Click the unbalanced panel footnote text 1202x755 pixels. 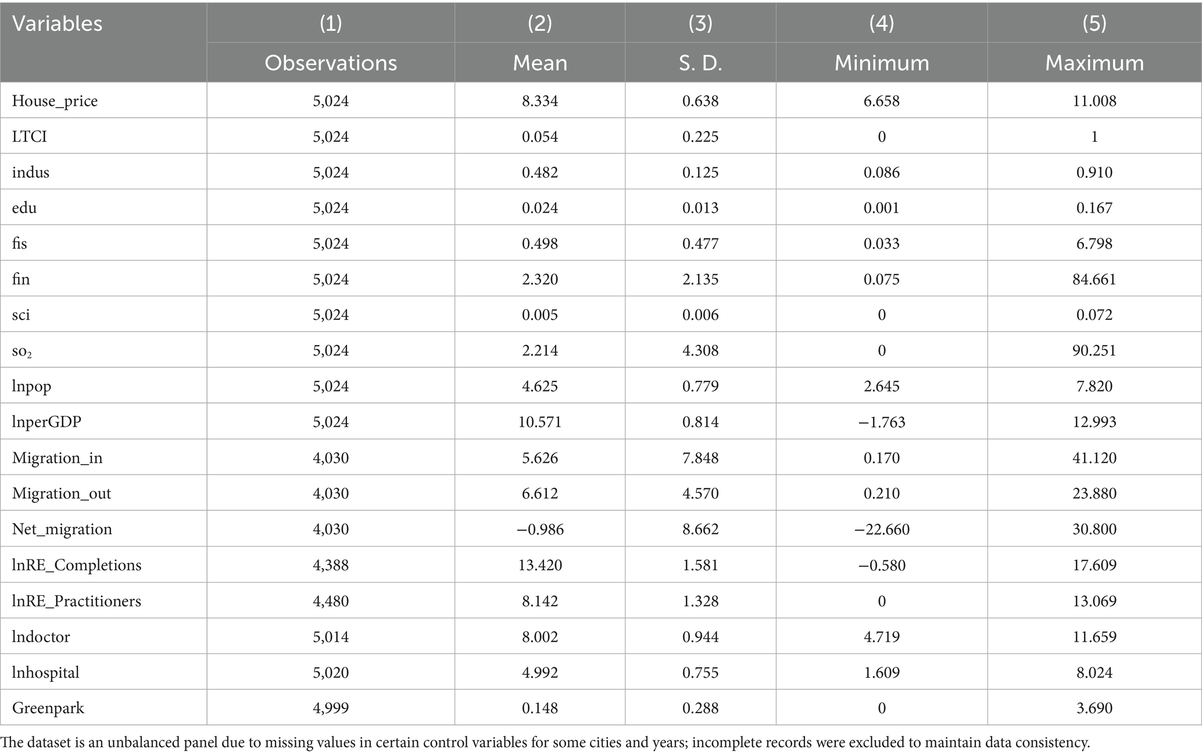(545, 742)
